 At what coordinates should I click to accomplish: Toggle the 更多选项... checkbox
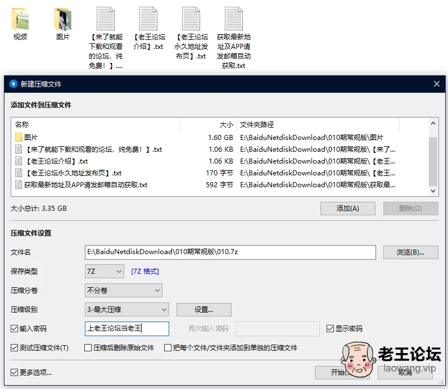[x=14, y=373]
